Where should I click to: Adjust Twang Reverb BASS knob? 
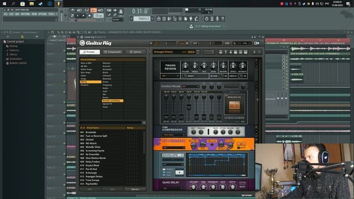(x=214, y=66)
